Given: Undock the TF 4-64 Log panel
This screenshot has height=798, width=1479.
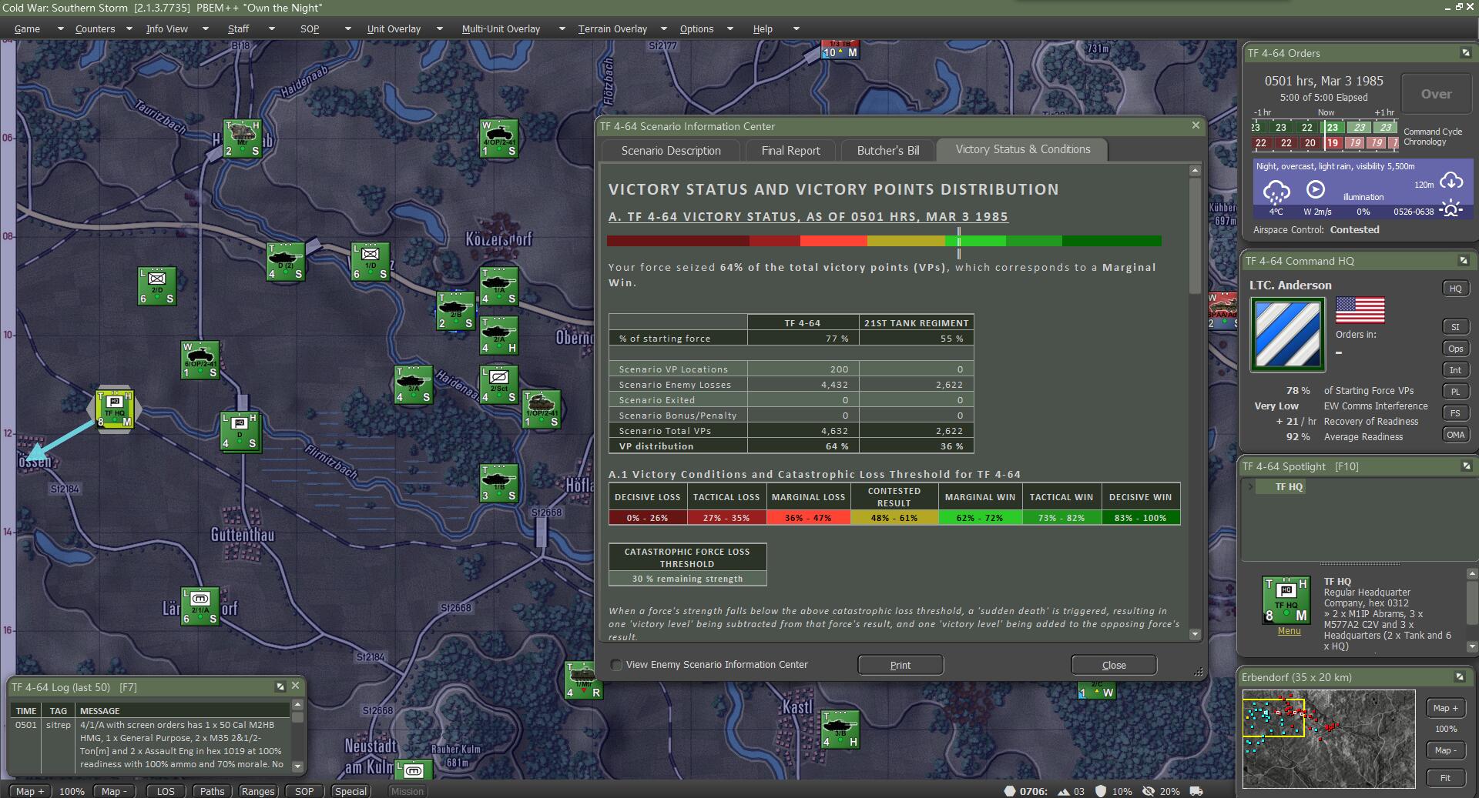Looking at the screenshot, I should [x=280, y=686].
